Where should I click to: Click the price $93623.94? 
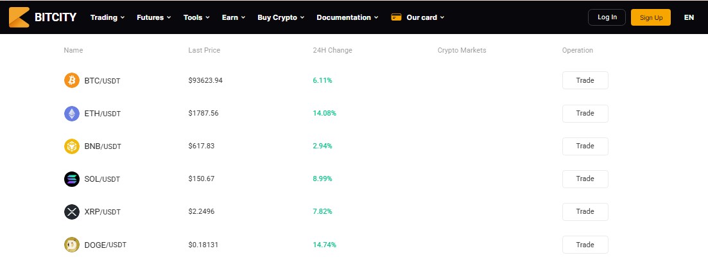205,80
